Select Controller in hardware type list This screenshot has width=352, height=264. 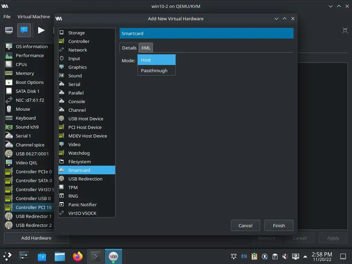coord(87,41)
